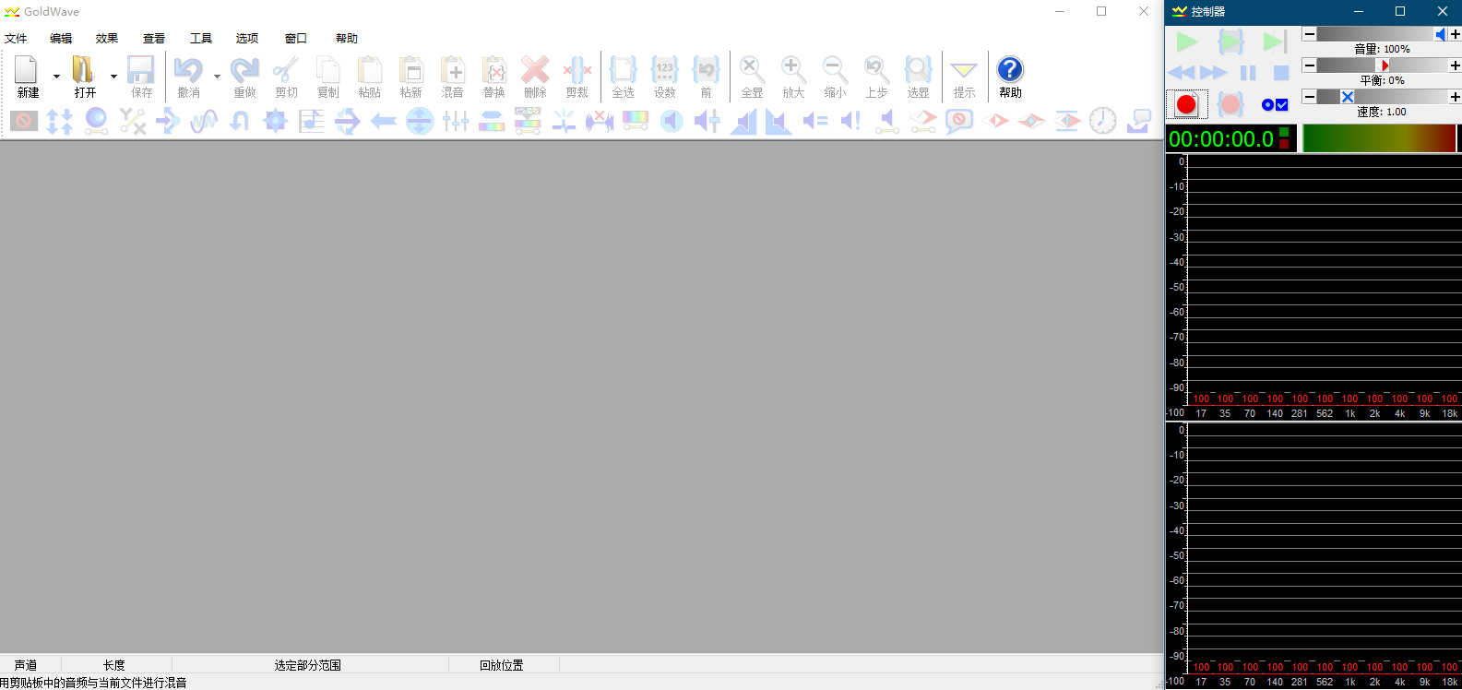Click the blue Help (帮助) icon
Viewport: 1462px width, 690px height.
pos(1010,70)
